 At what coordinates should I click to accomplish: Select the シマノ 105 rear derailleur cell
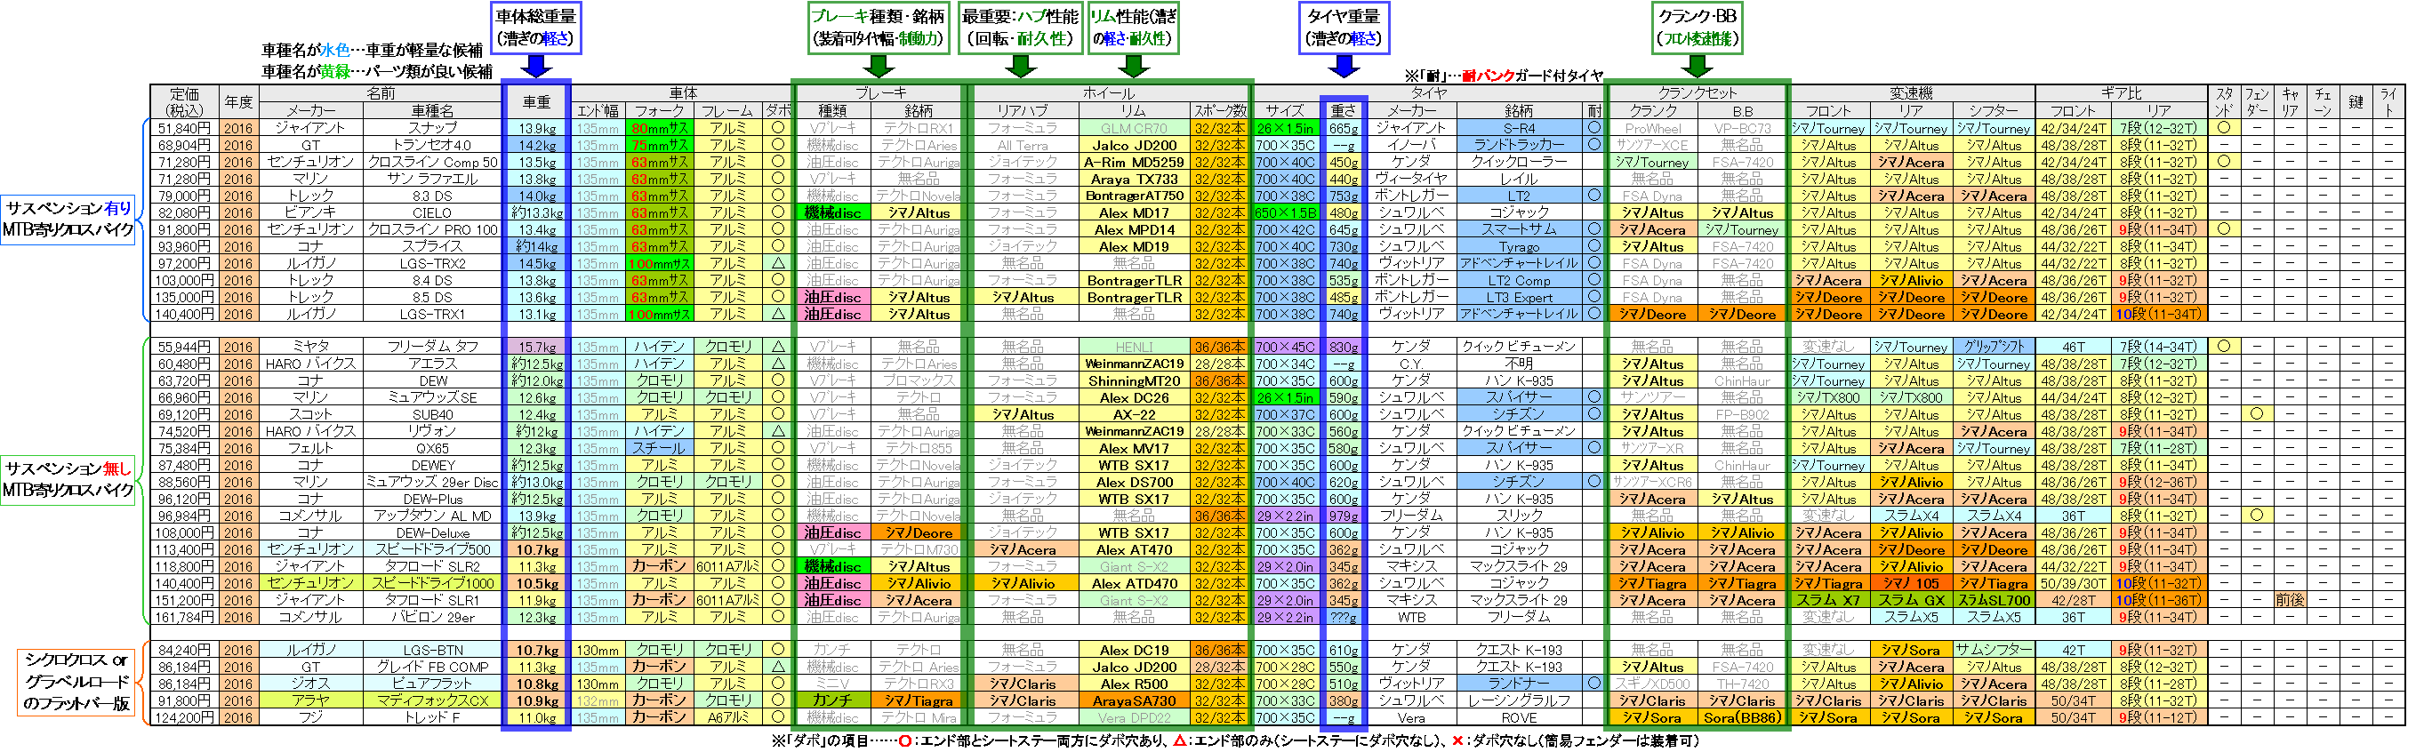(1911, 583)
